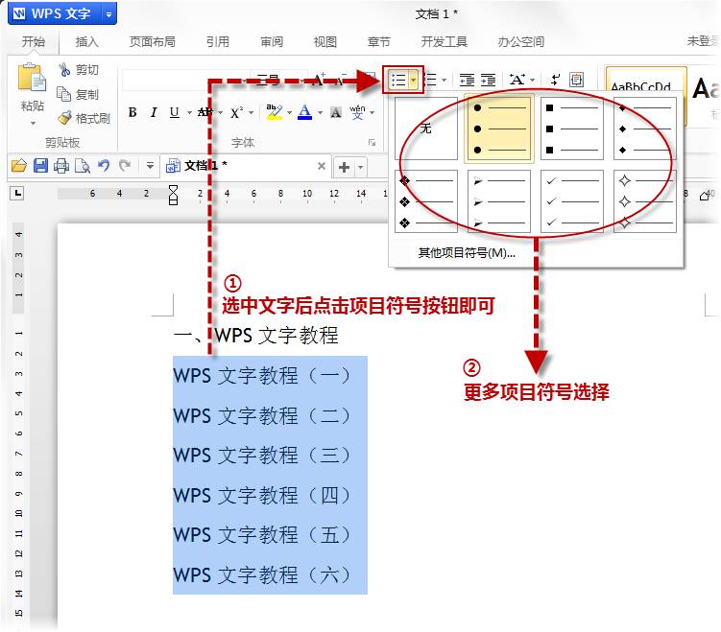The height and width of the screenshot is (632, 721).
Task: Click the Undo arrow in quick access bar
Action: (104, 166)
